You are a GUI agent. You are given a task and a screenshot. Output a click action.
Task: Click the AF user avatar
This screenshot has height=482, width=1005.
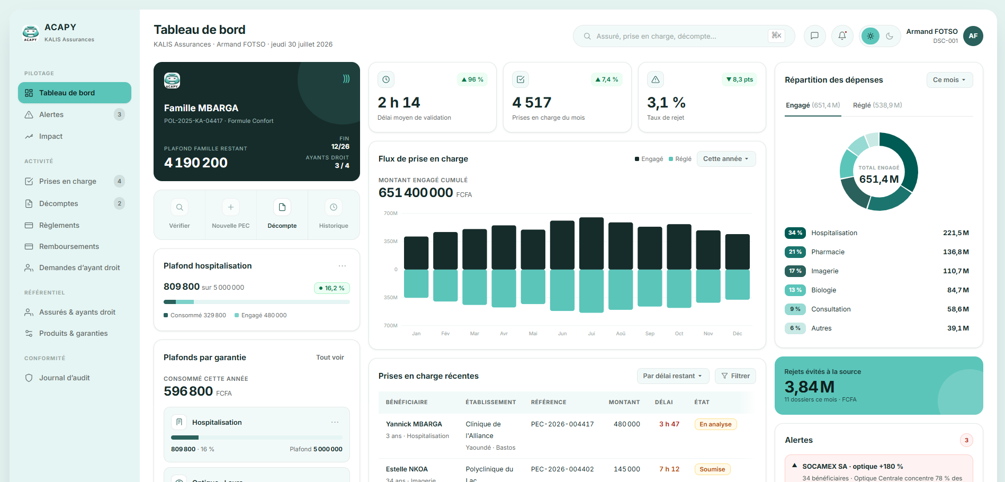(x=973, y=36)
